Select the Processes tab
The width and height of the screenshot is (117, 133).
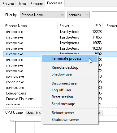tap(55, 3)
